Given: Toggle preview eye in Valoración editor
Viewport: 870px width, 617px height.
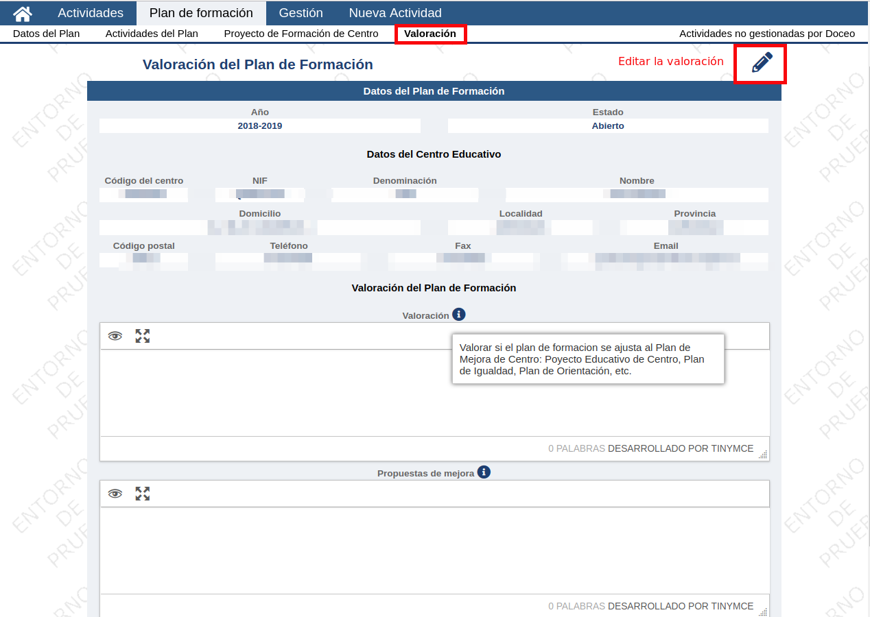Looking at the screenshot, I should (115, 336).
